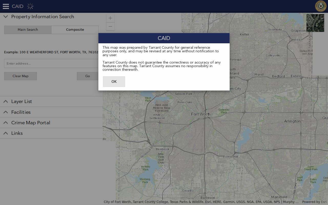Click the Clear Map button
Viewport: 328px width, 205px height.
pyautogui.click(x=20, y=76)
